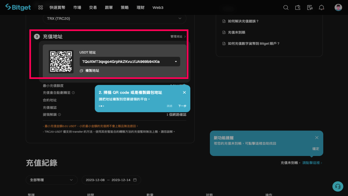The width and height of the screenshot is (348, 196).
Task: Click the 合約地址 label
Action: click(x=50, y=100)
